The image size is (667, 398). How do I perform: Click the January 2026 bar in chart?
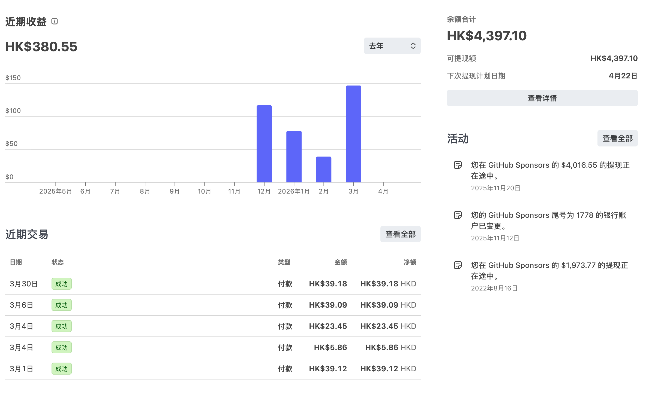point(294,157)
